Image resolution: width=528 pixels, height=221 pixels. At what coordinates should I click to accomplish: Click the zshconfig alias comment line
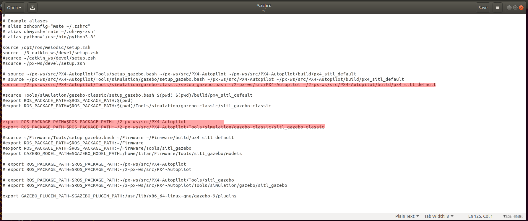[x=46, y=26]
